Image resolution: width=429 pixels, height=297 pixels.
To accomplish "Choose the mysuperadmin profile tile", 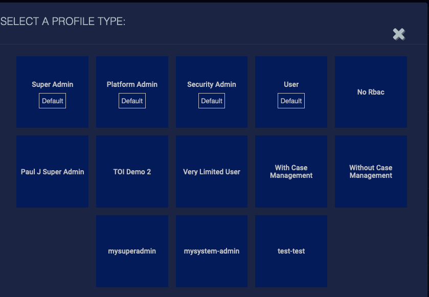I will coord(132,251).
